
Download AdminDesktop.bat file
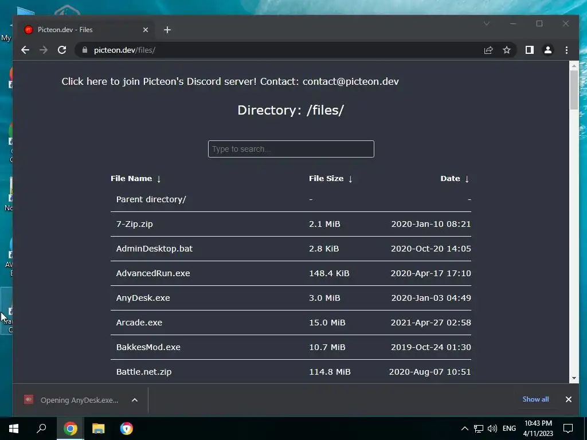pyautogui.click(x=154, y=249)
